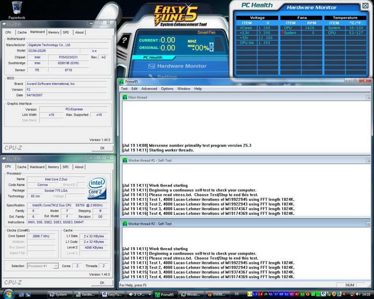Click the red alarm flag beside System fan
Image resolution: width=374 pixels, height=299 pixels.
click(282, 33)
